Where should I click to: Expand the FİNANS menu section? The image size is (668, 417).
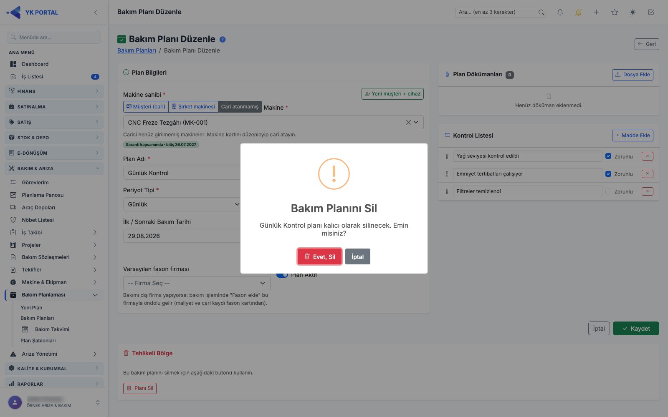[x=54, y=91]
